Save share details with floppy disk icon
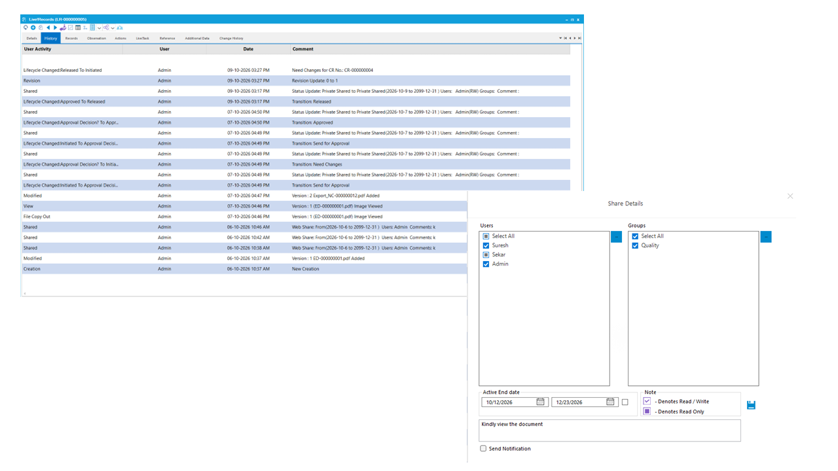The height and width of the screenshot is (471, 838). pyautogui.click(x=751, y=405)
